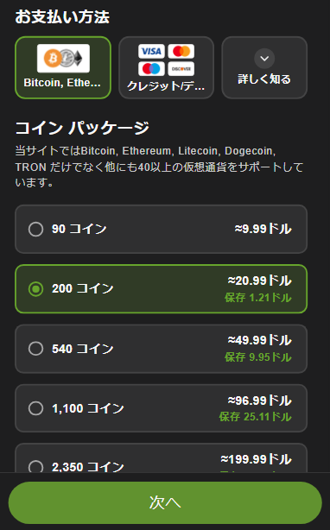Click the Maestro card logo
330x530 pixels.
[151, 68]
